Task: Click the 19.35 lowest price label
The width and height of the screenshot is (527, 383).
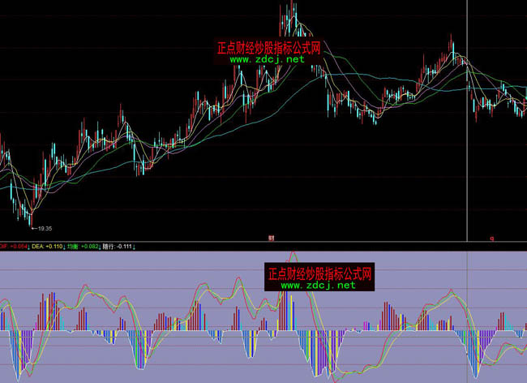Action: [44, 229]
